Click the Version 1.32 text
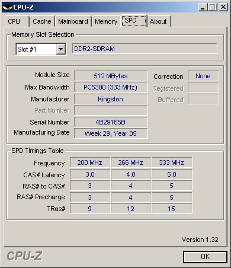 (200, 240)
